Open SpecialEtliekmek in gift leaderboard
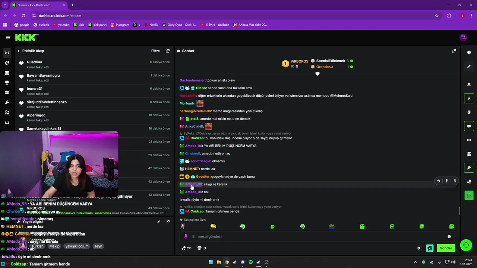Screen dimensions: 477x268 (x=331, y=61)
